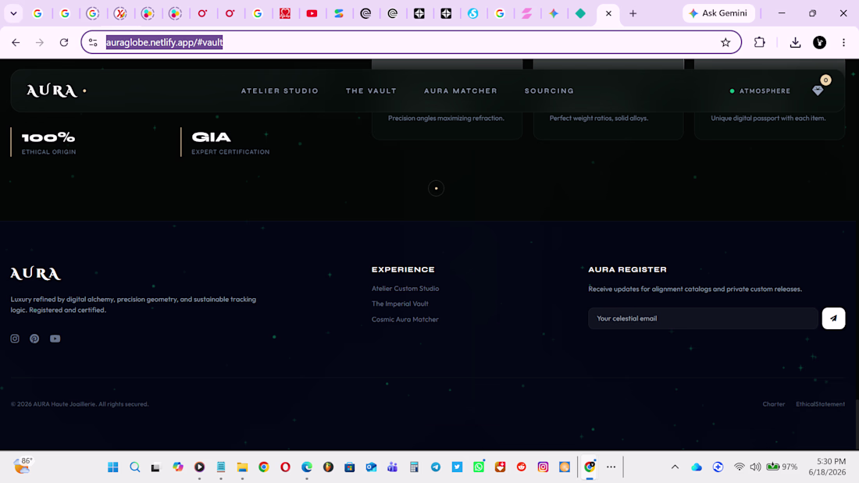Expand the tab search dropdown
Image resolution: width=859 pixels, height=483 pixels.
tap(14, 13)
